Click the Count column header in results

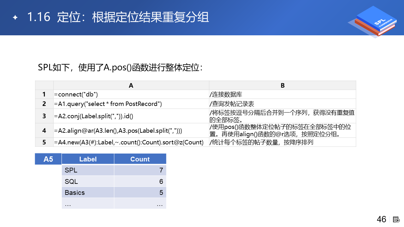point(140,159)
